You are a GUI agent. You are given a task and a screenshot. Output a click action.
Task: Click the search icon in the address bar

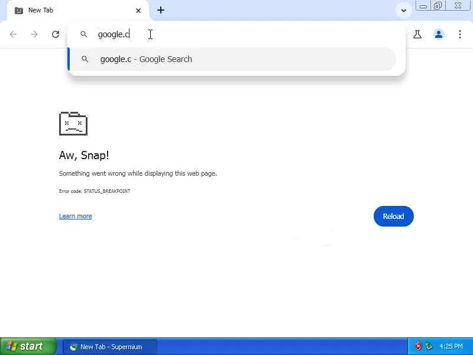pyautogui.click(x=84, y=34)
